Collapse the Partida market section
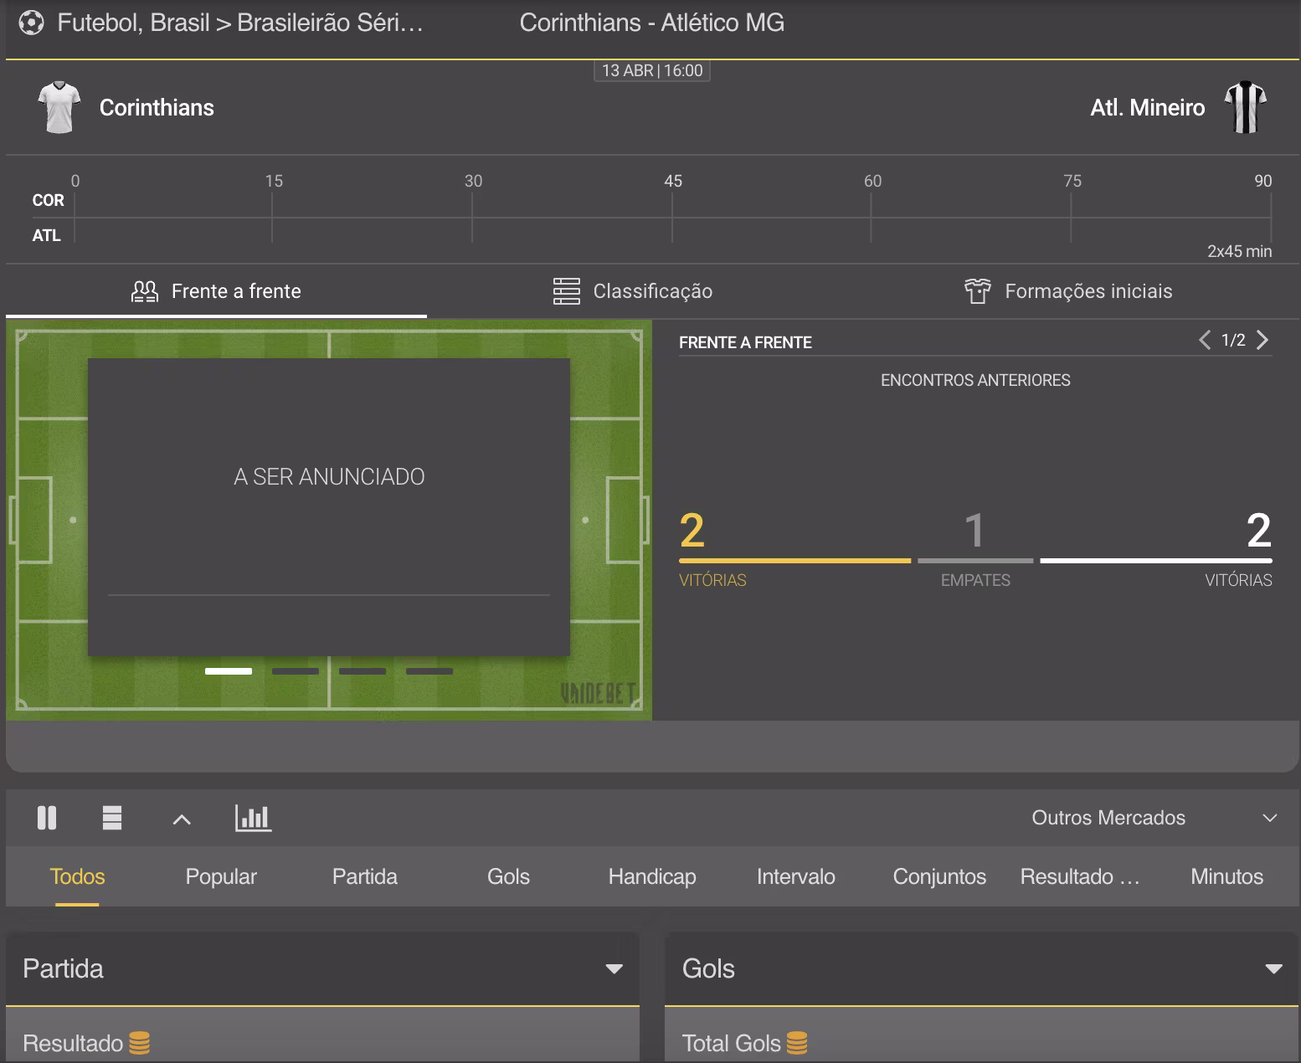The image size is (1301, 1063). 615,969
